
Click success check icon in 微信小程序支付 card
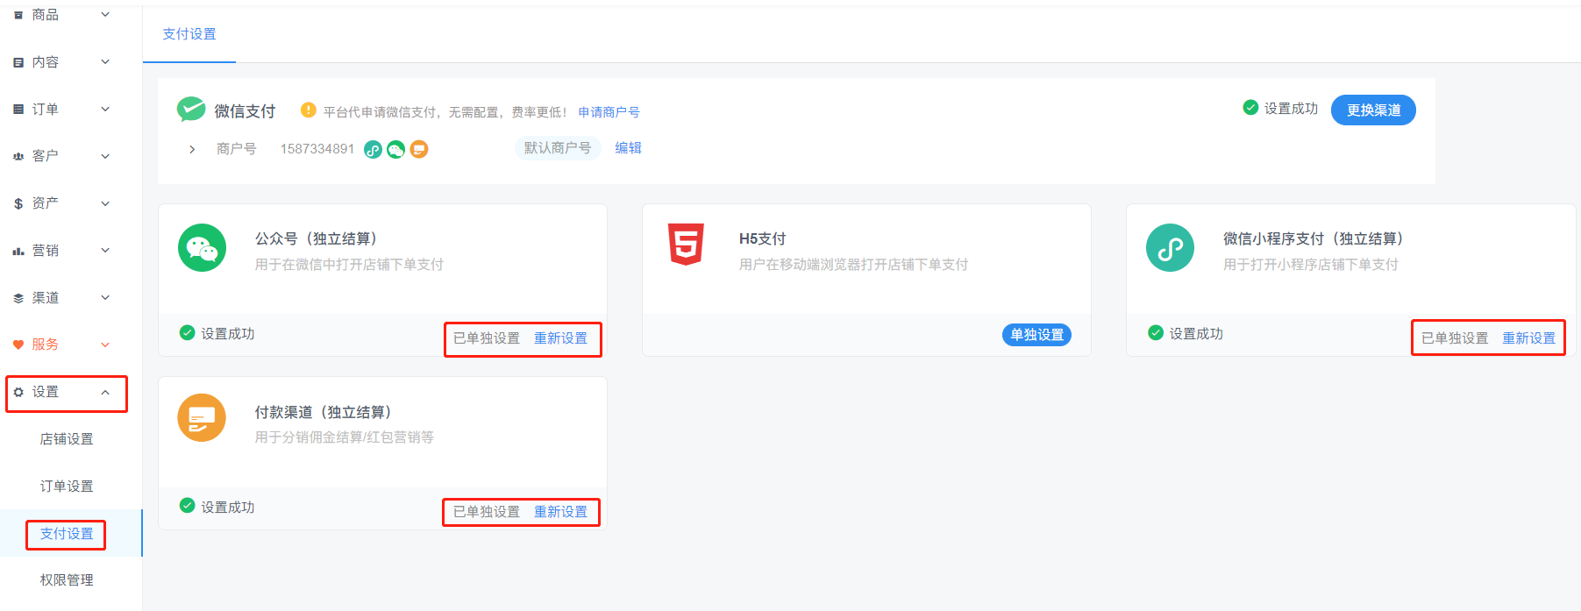1156,332
